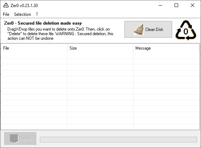
Task: Click the Clean Disk button label
Action: 154,30
